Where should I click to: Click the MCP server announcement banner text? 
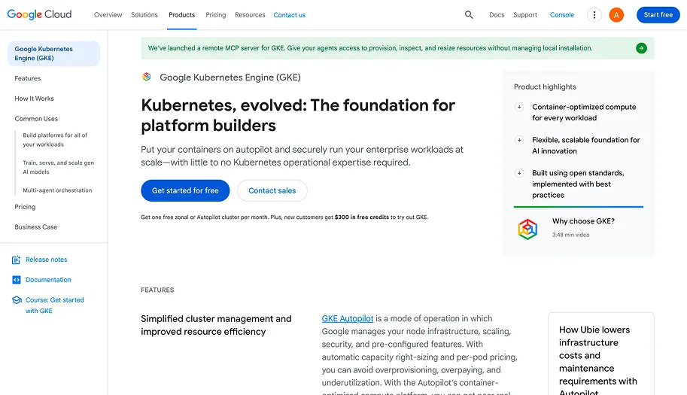[370, 48]
